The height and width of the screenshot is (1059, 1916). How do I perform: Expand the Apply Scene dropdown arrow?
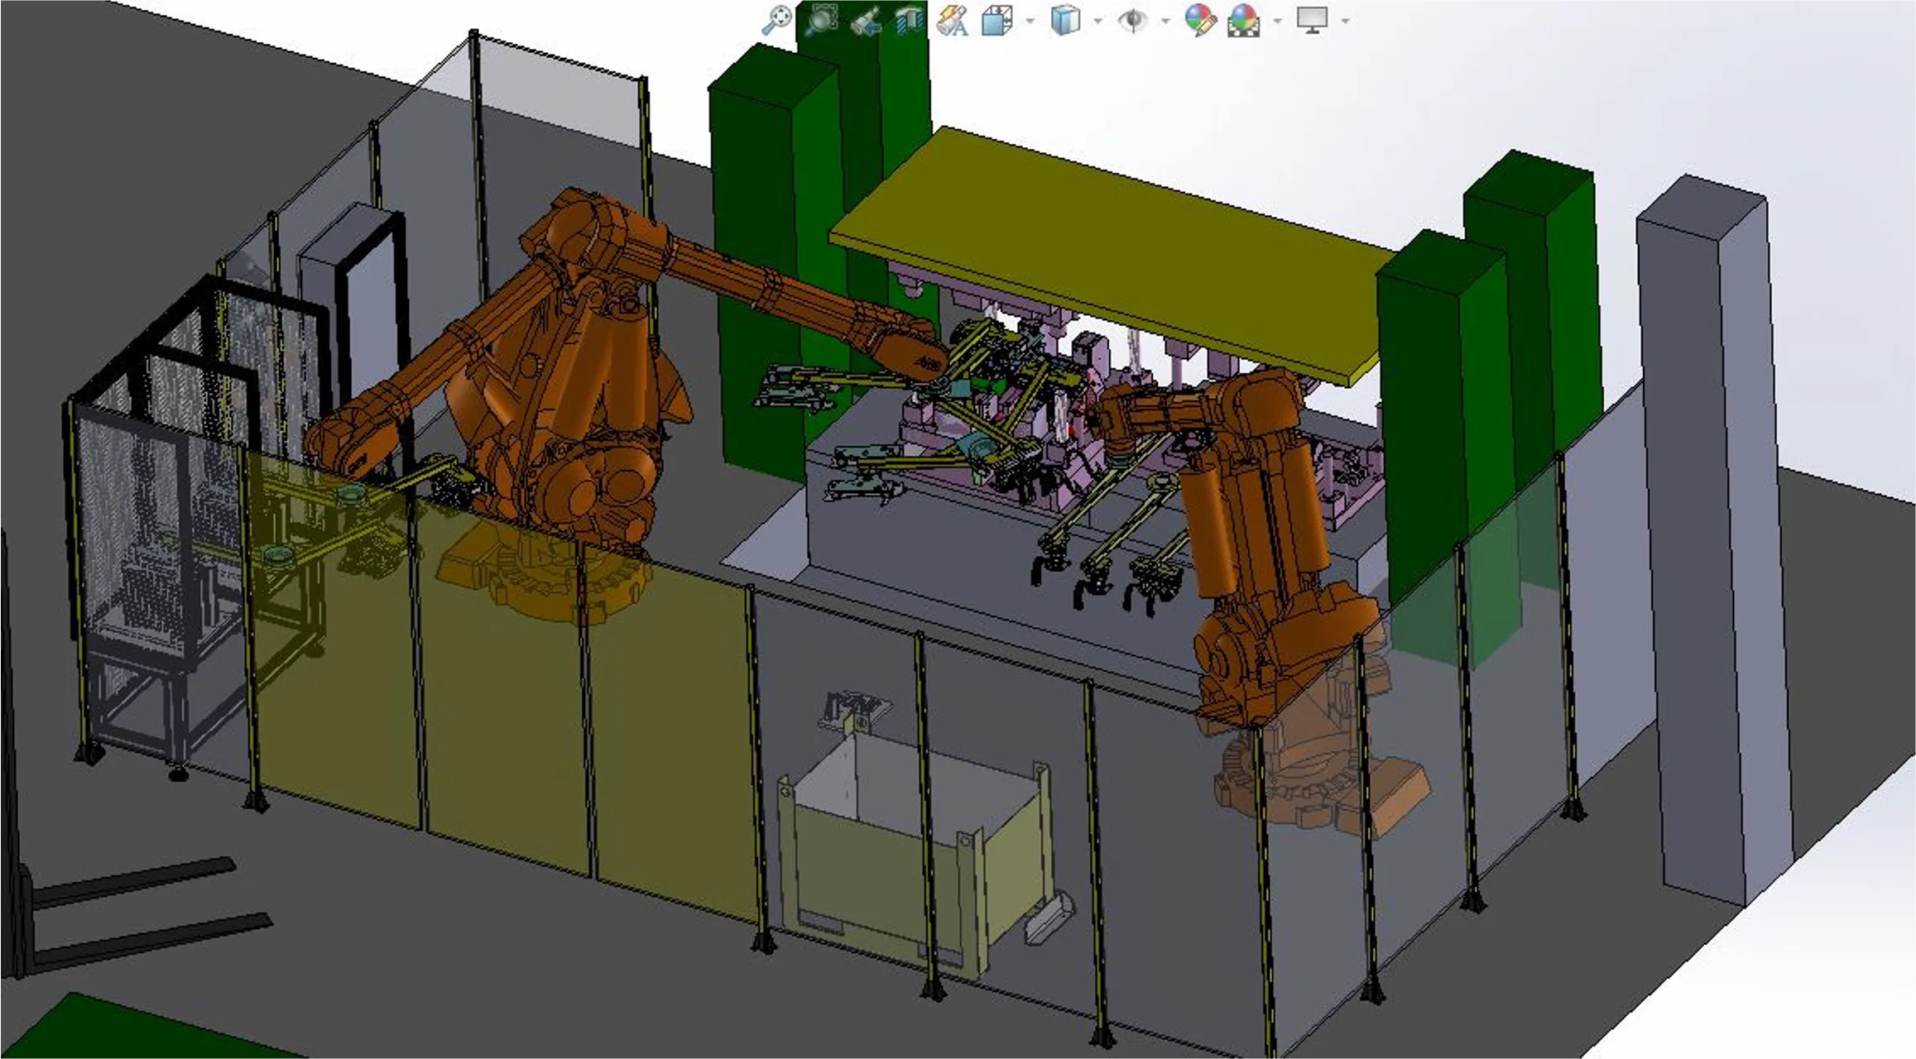coord(1277,21)
